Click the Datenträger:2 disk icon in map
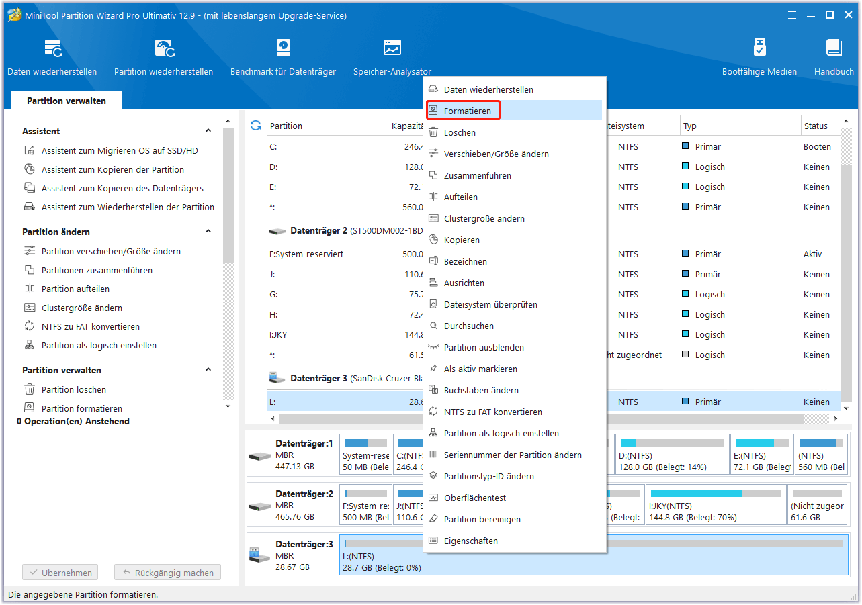 pos(259,506)
